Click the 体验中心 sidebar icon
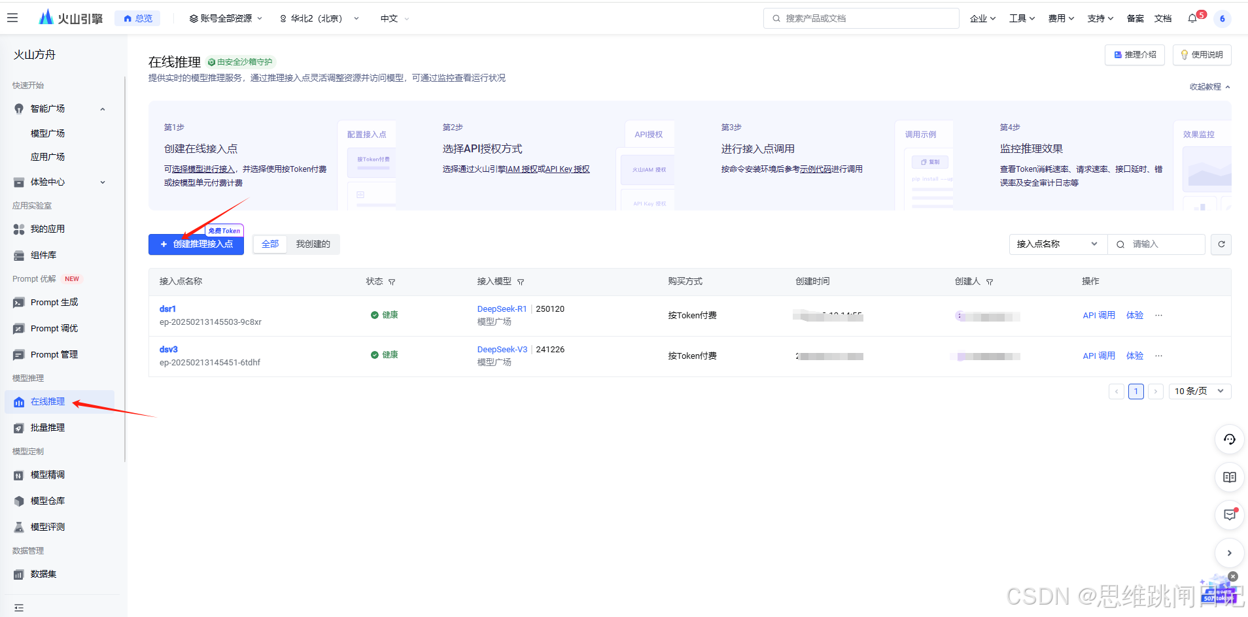This screenshot has width=1248, height=617. 19,182
